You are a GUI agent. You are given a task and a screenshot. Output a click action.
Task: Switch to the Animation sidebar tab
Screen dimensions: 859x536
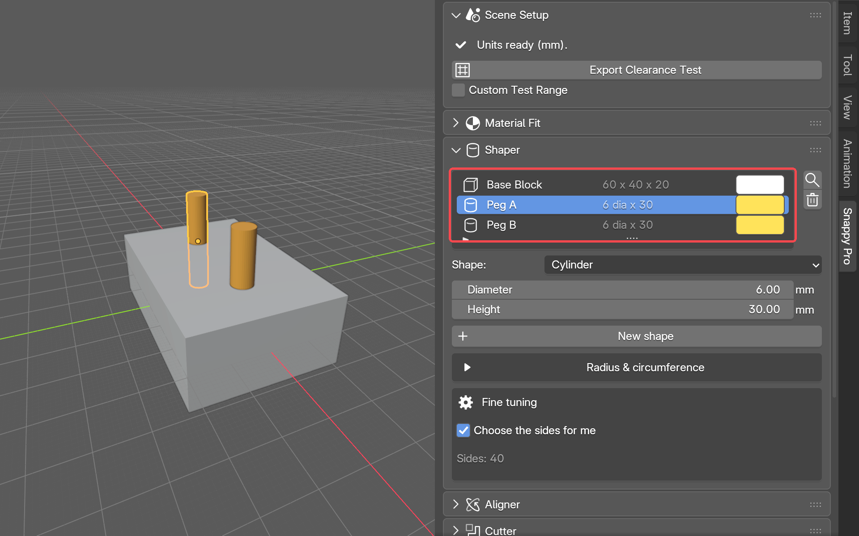click(x=847, y=163)
